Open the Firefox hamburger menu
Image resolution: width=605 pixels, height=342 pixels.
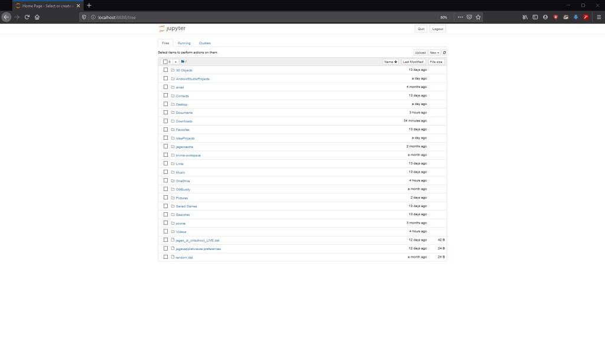click(x=598, y=17)
